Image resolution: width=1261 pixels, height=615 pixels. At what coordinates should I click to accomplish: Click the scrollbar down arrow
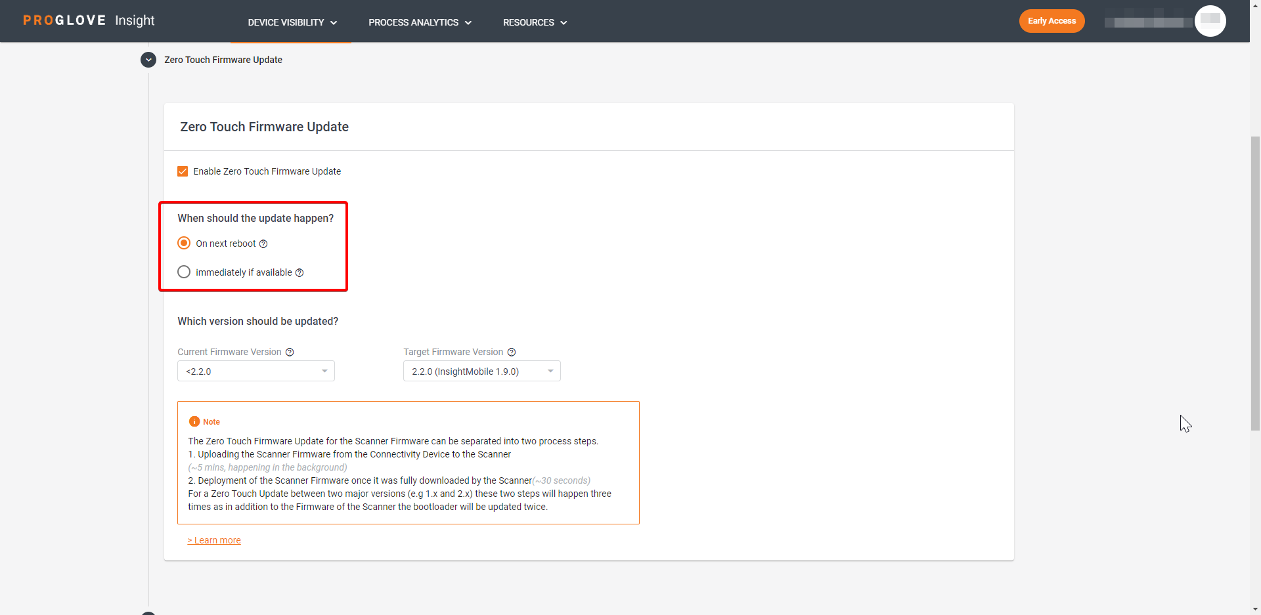[x=1255, y=609]
